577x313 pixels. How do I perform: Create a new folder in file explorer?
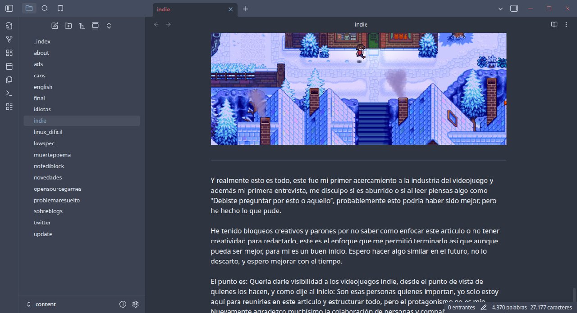[x=68, y=26]
